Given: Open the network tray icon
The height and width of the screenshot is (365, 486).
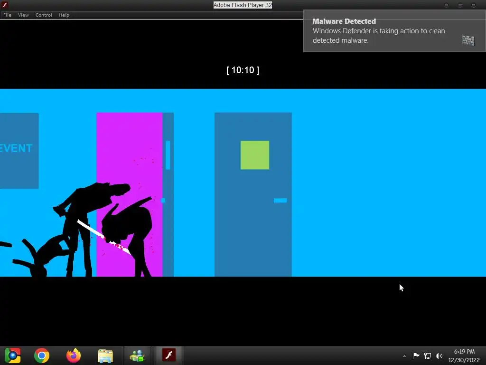Looking at the screenshot, I should (x=428, y=355).
